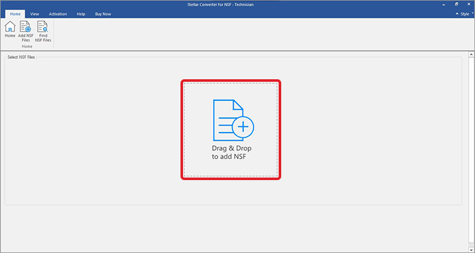Minimize the Stellar Converter window

(444, 4)
